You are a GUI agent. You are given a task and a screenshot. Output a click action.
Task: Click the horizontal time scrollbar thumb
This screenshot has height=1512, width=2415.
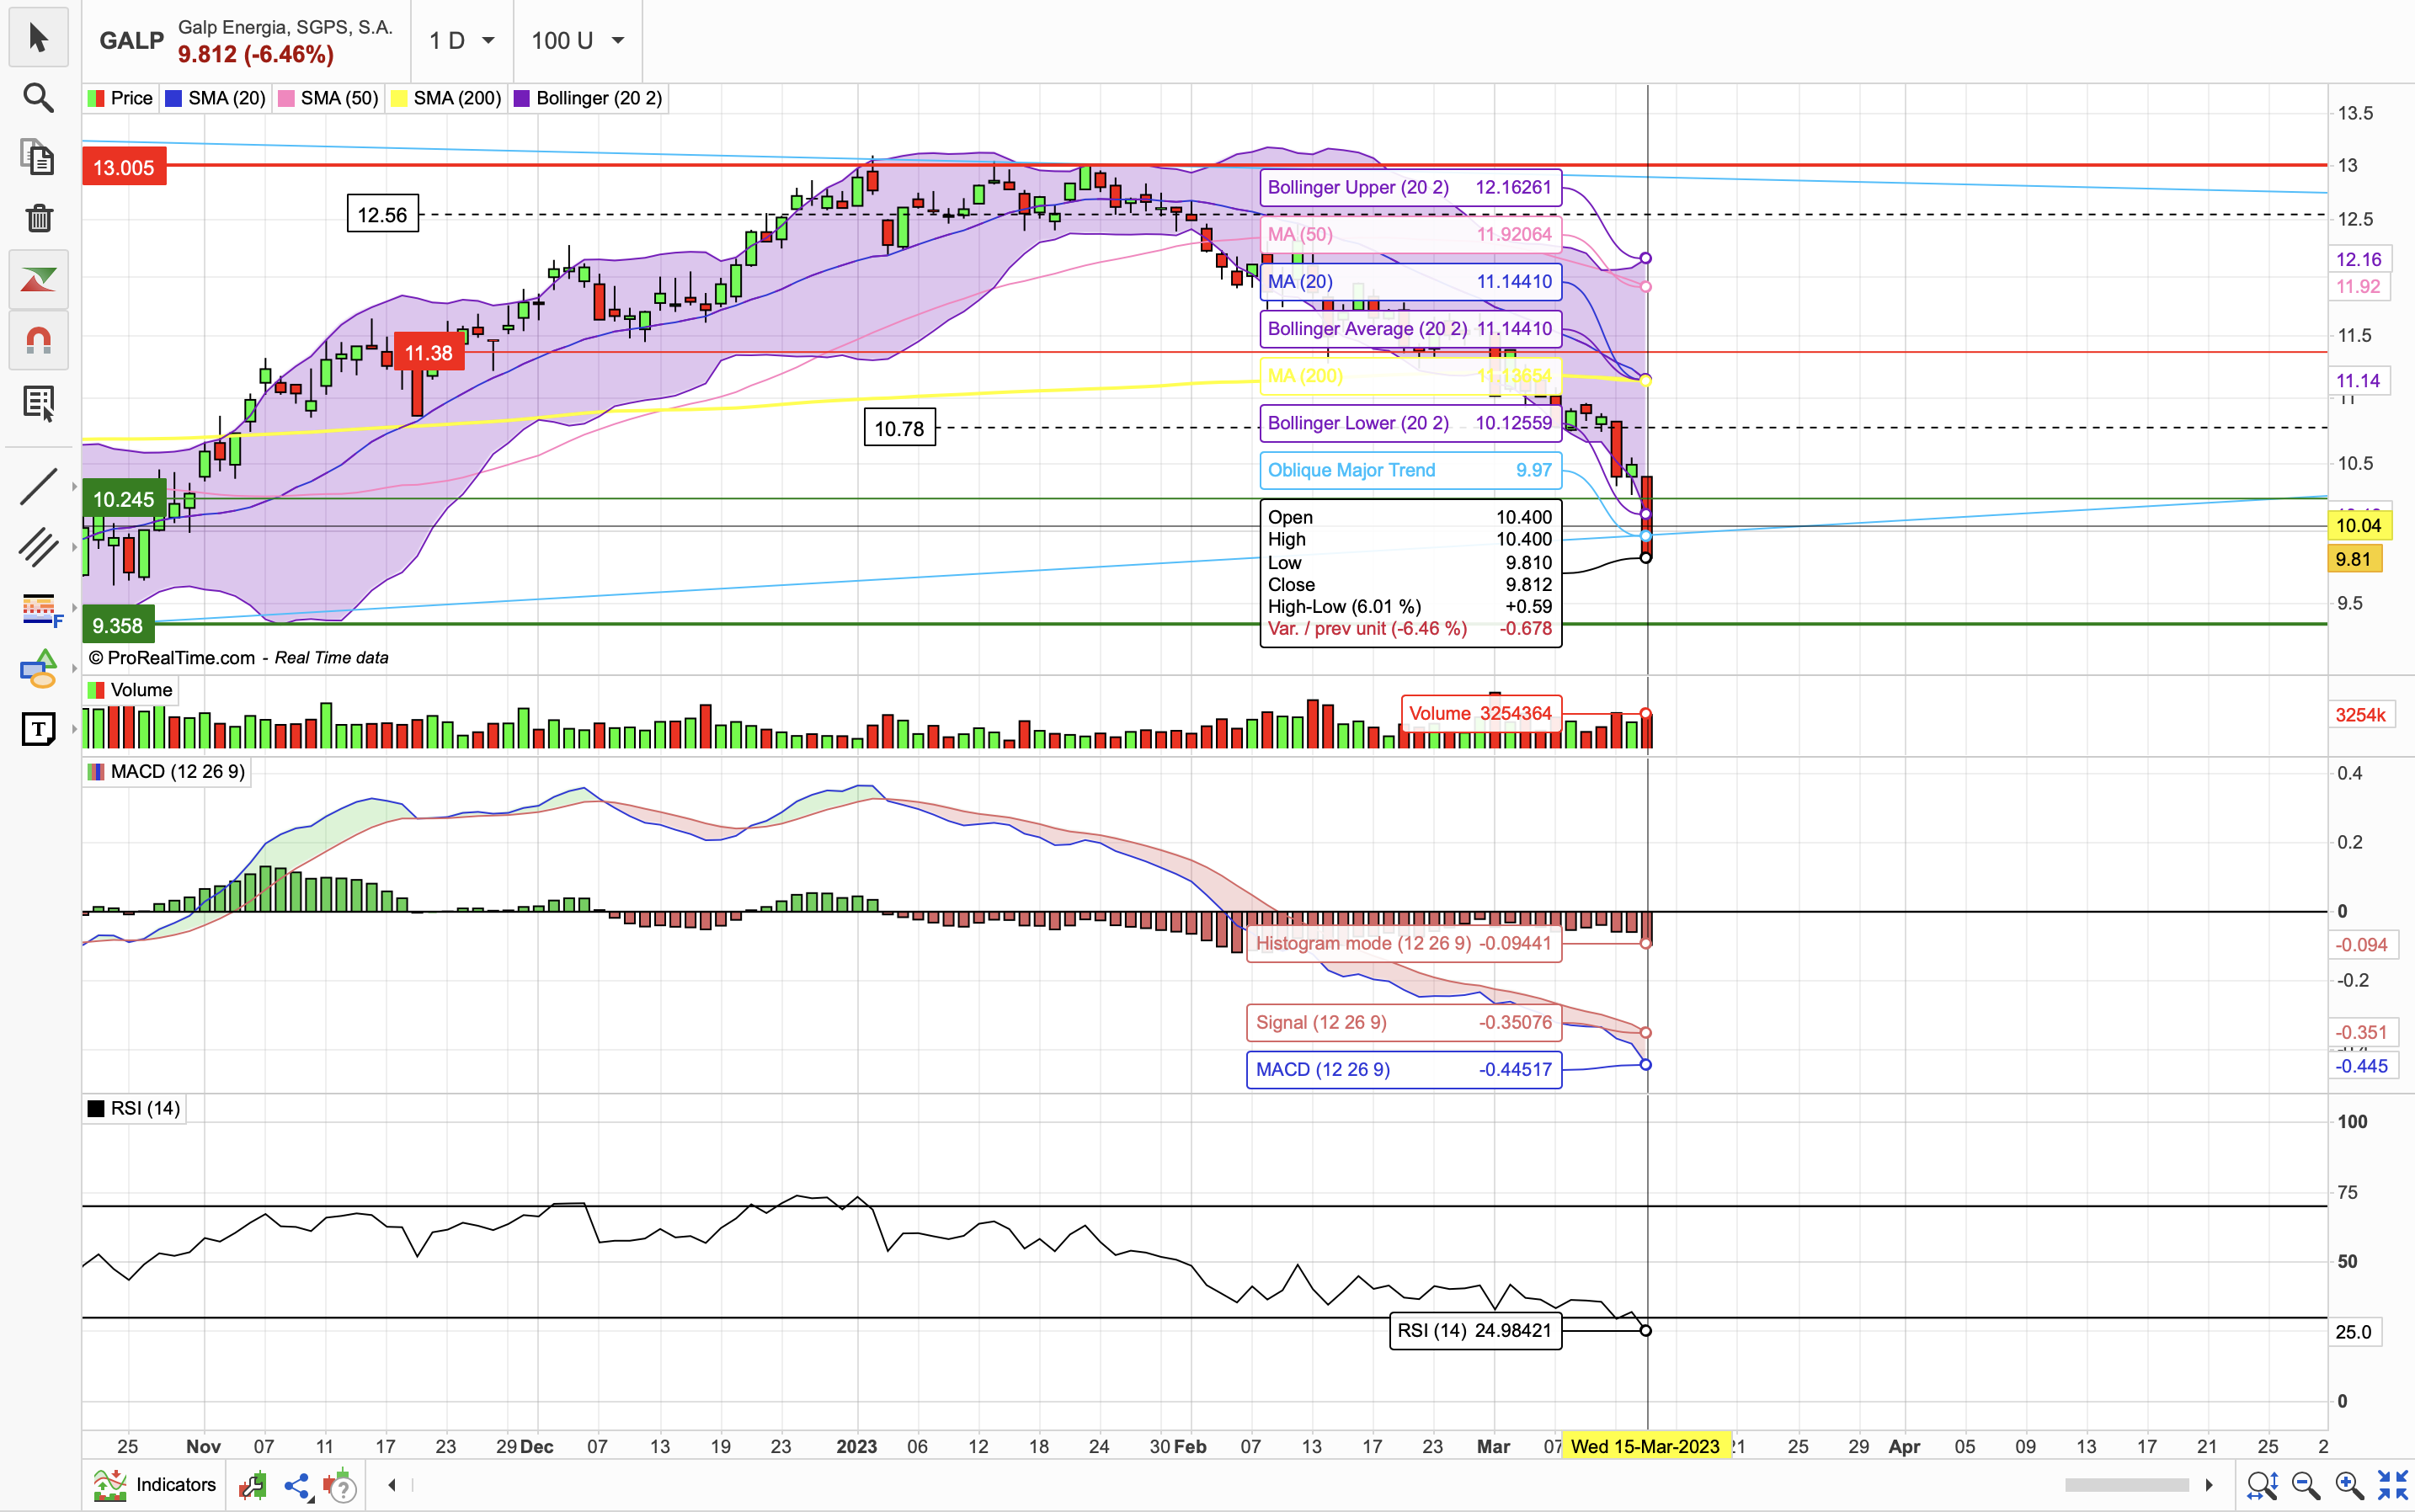pyautogui.click(x=2126, y=1485)
